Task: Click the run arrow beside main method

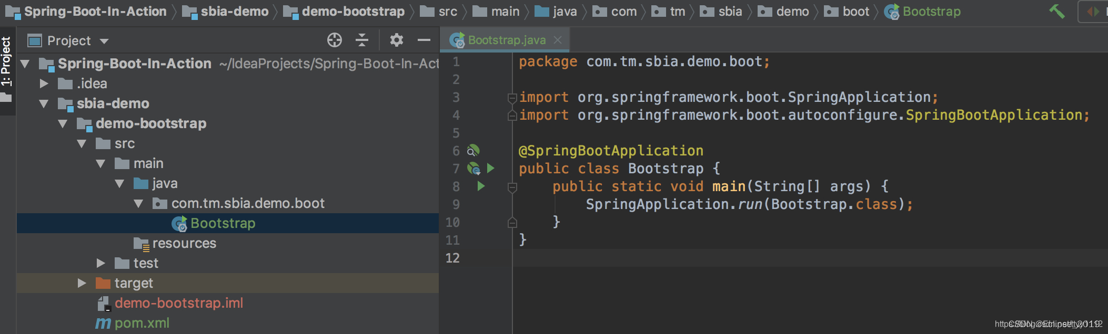Action: pyautogui.click(x=480, y=186)
